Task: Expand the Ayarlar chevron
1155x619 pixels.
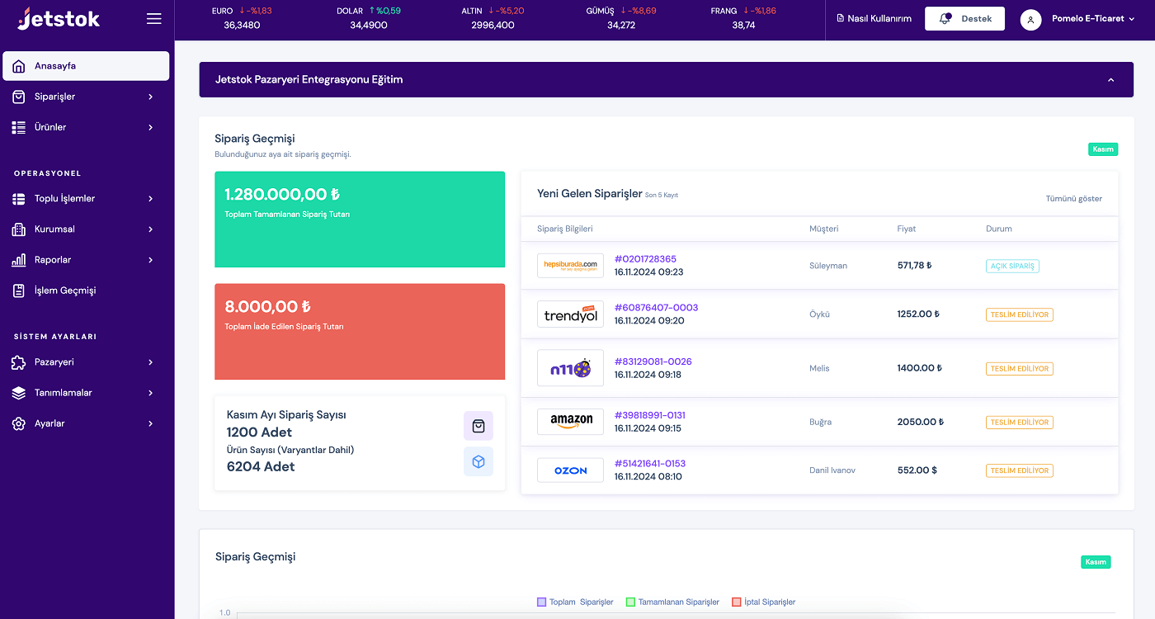Action: [x=151, y=423]
